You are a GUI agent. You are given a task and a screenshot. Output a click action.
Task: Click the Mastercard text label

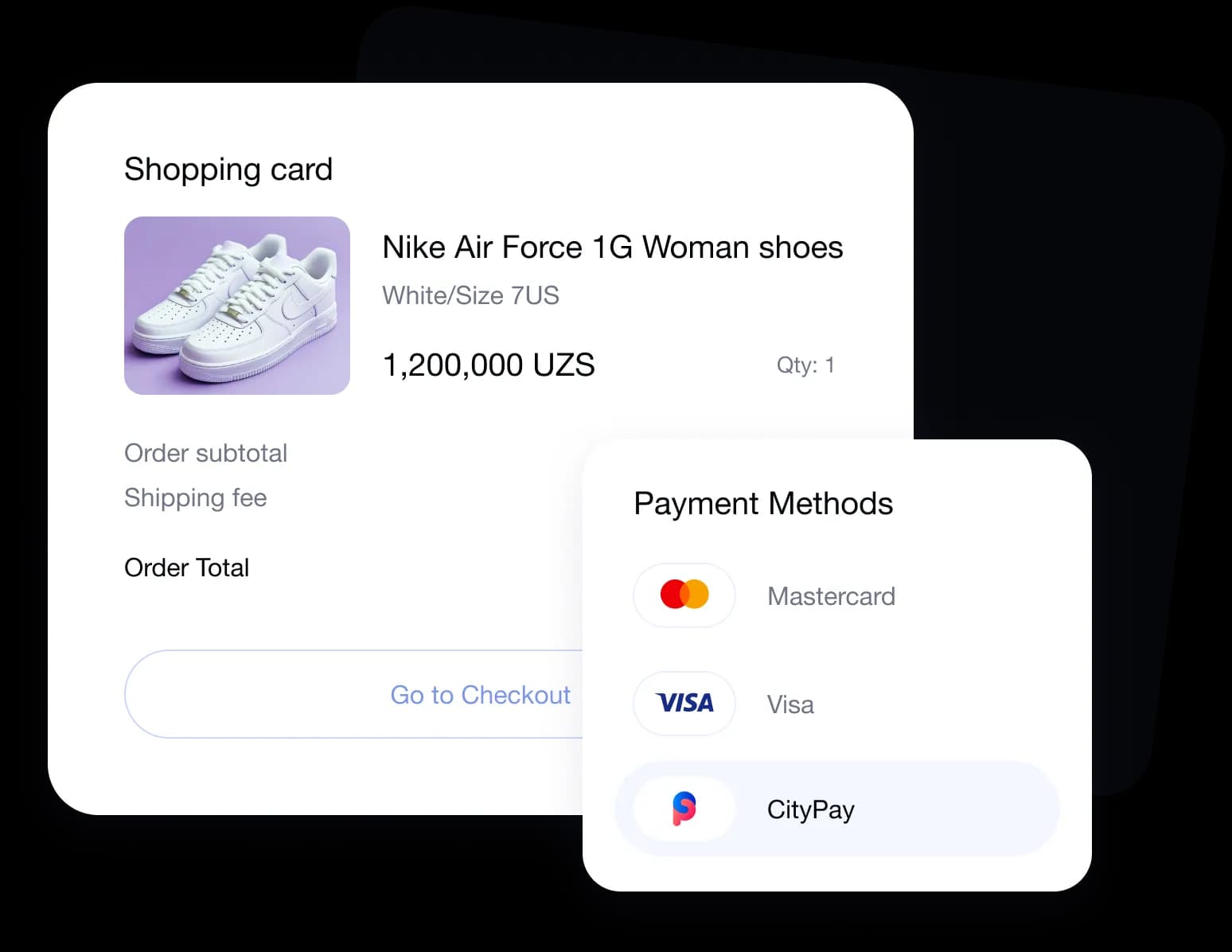click(831, 596)
